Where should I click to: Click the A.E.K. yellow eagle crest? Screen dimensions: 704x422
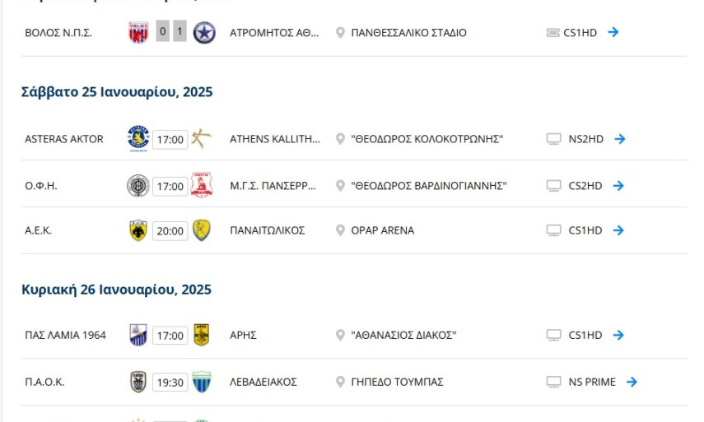(x=138, y=230)
